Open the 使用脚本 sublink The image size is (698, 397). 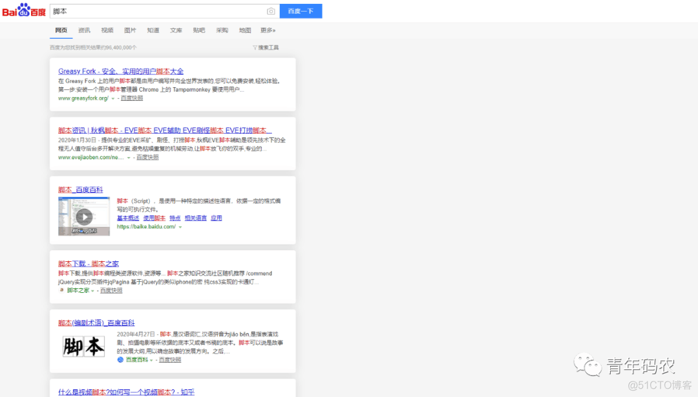154,219
